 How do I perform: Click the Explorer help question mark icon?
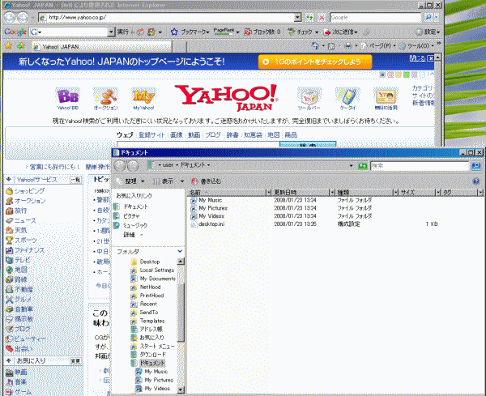point(476,181)
